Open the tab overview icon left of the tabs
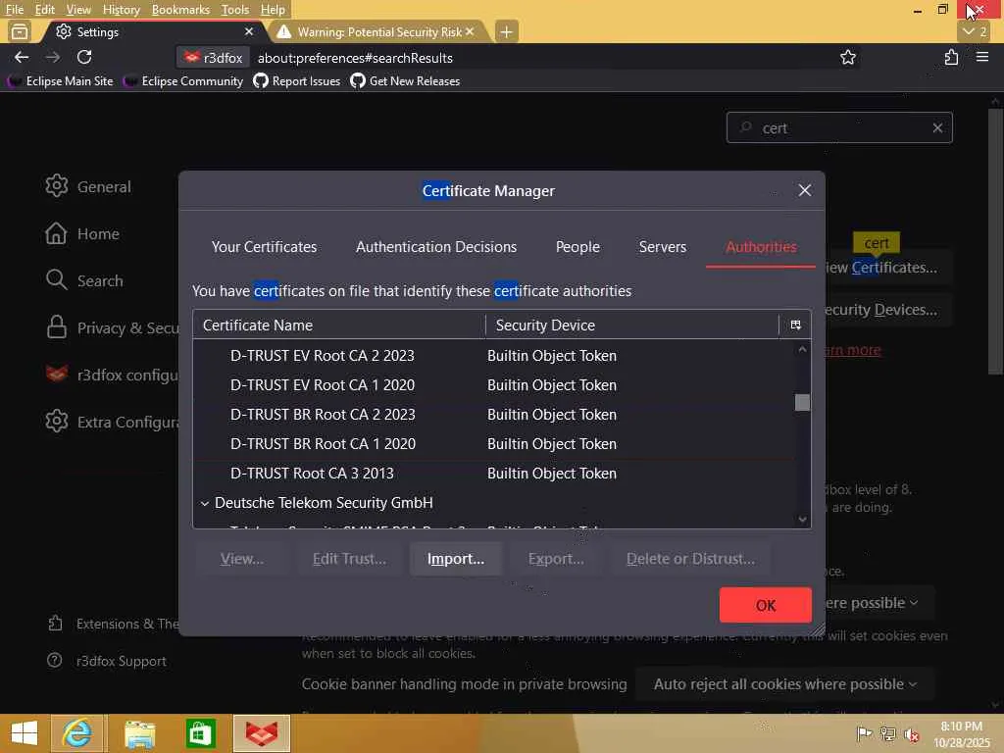 click(x=20, y=31)
